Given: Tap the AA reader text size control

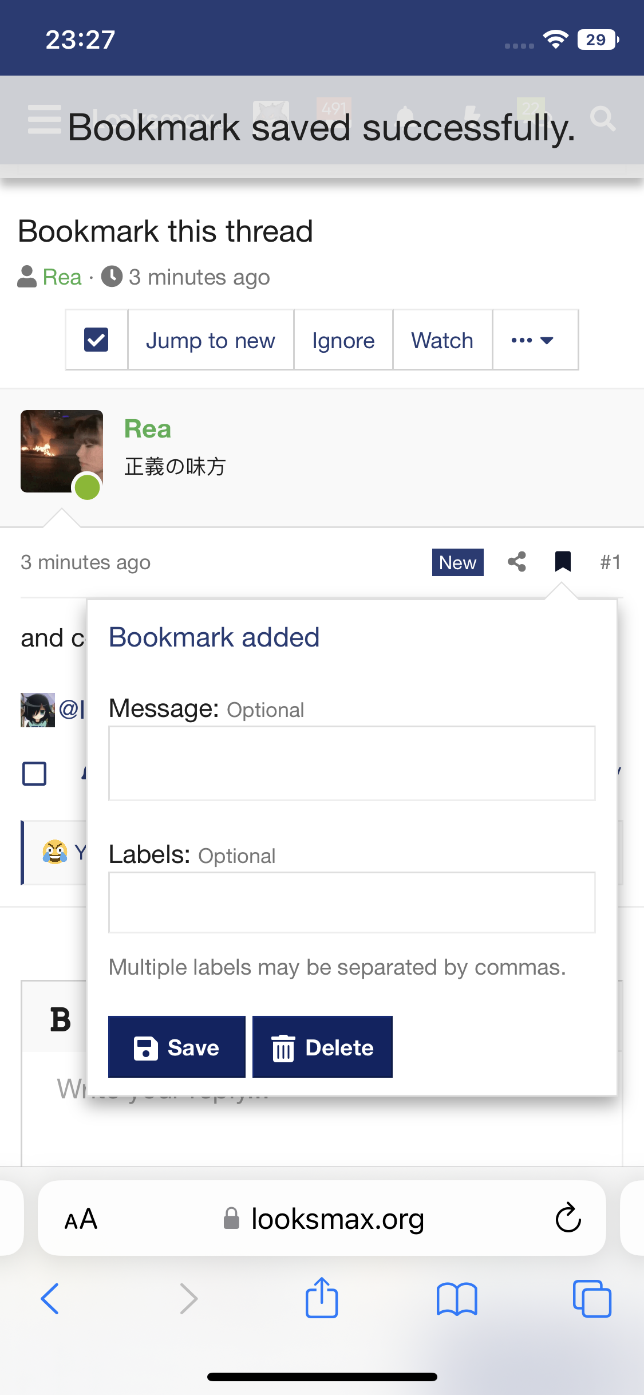Looking at the screenshot, I should point(81,1219).
